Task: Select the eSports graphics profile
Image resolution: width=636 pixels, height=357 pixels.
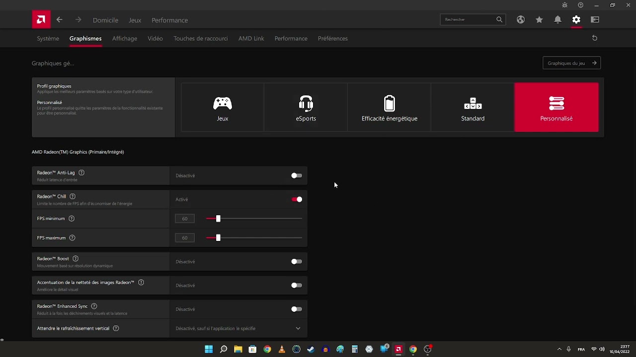Action: (306, 107)
